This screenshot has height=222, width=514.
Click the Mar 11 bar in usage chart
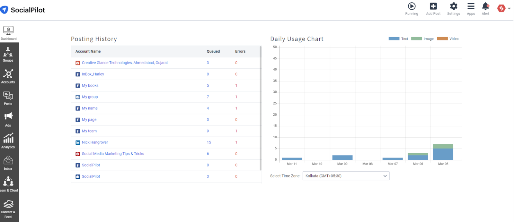click(292, 159)
